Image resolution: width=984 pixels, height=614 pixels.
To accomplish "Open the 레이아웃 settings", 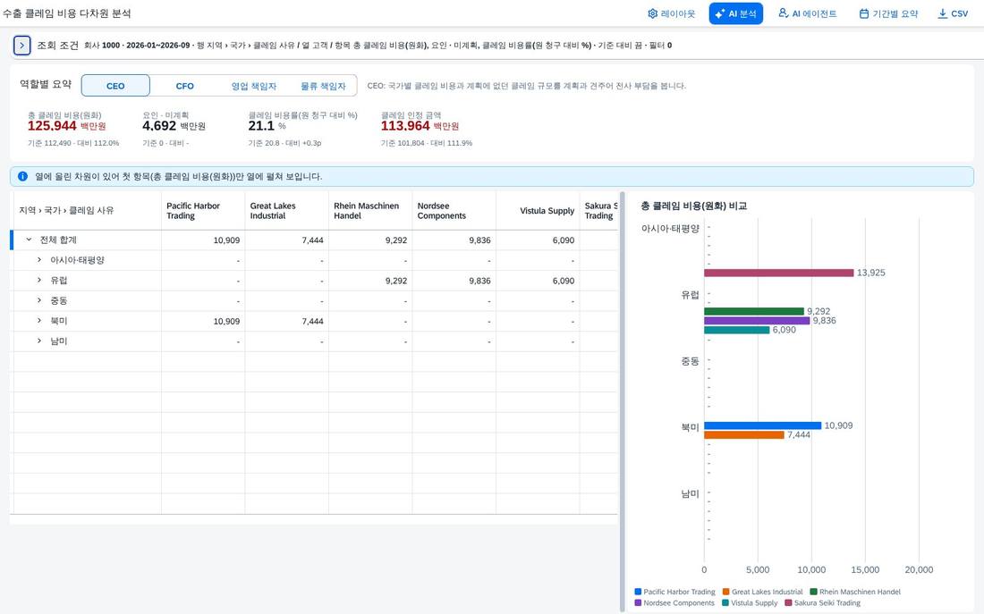I will pos(672,13).
